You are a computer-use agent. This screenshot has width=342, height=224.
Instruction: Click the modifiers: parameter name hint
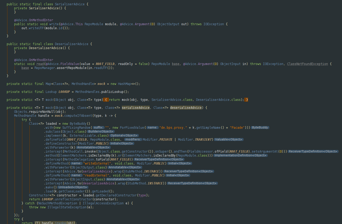(133, 139)
